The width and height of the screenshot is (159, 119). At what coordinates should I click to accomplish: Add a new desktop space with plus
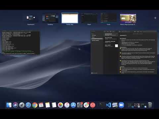coord(155,18)
